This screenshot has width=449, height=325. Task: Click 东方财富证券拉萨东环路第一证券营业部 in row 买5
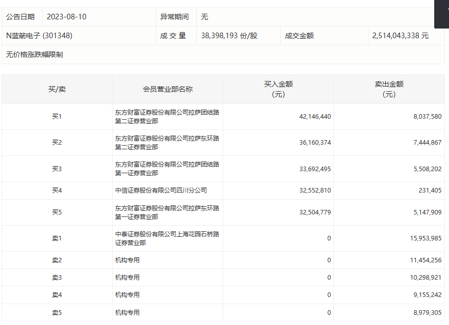[x=167, y=212]
